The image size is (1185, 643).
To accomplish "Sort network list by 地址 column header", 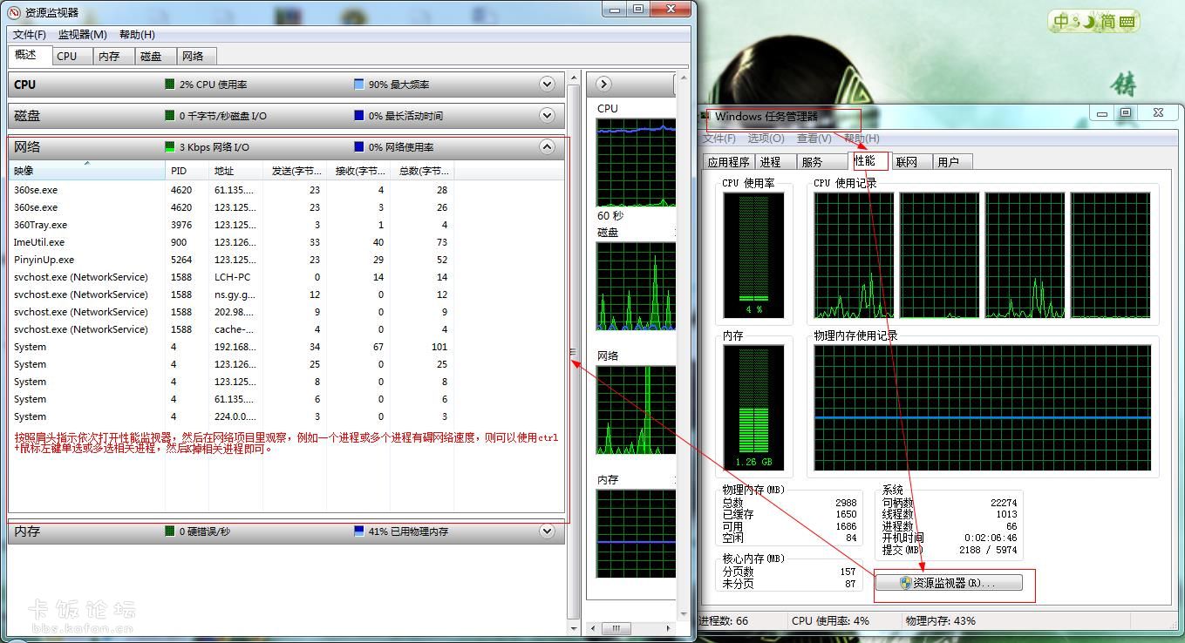I will coord(235,171).
